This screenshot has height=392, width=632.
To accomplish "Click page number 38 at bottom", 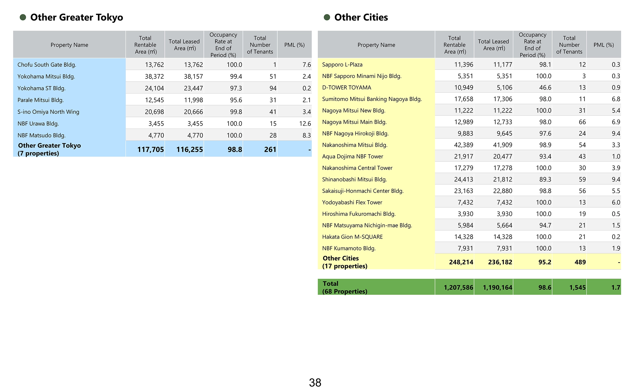I will coord(315,383).
